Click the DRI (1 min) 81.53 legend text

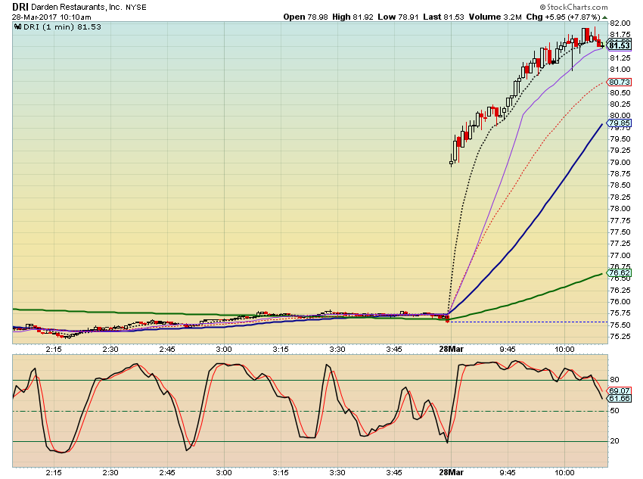point(62,27)
